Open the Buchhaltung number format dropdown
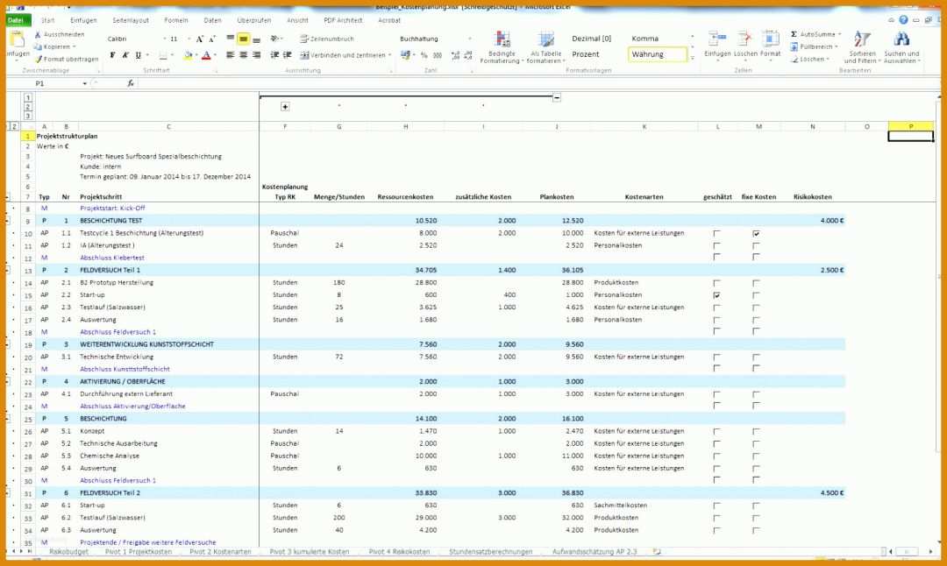This screenshot has width=947, height=566. coord(470,39)
